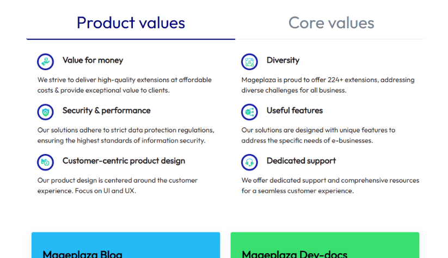448x258 pixels.
Task: Click the Dedicated support headset icon
Action: click(x=249, y=162)
